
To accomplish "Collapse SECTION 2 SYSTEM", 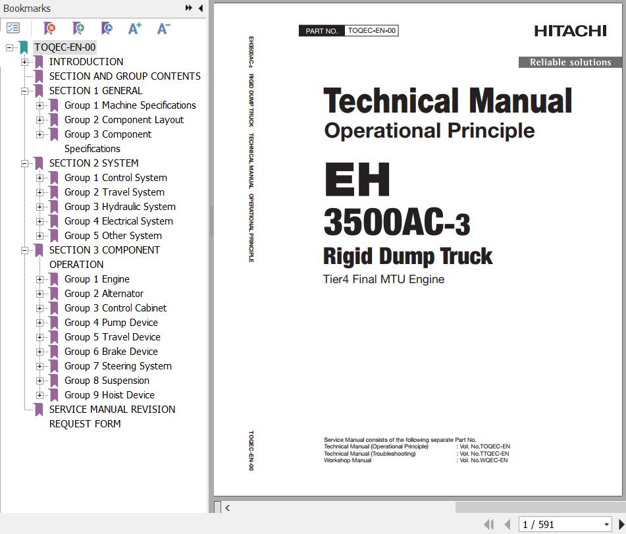I will pos(25,163).
